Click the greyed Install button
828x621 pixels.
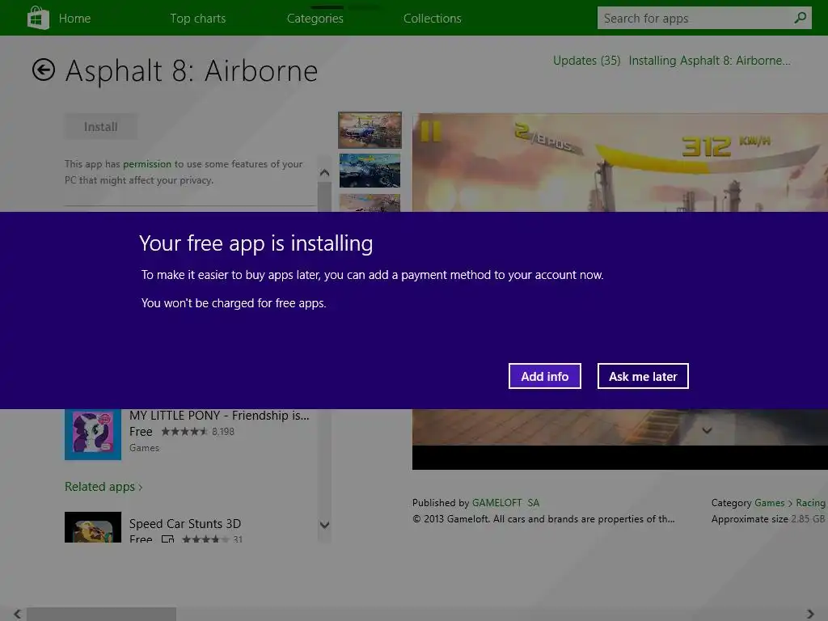[101, 127]
